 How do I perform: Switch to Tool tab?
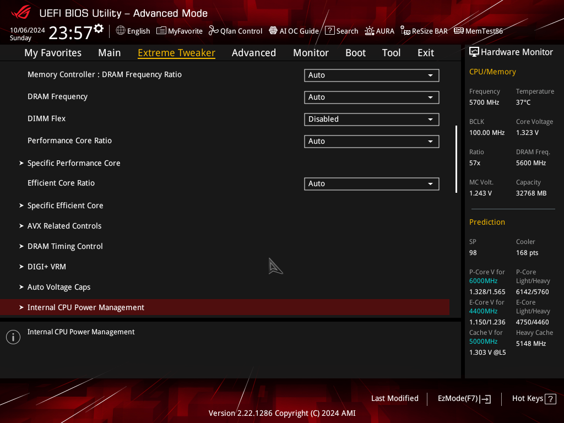point(391,53)
